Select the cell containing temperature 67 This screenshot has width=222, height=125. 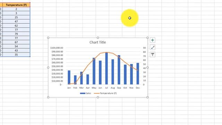coord(16,42)
